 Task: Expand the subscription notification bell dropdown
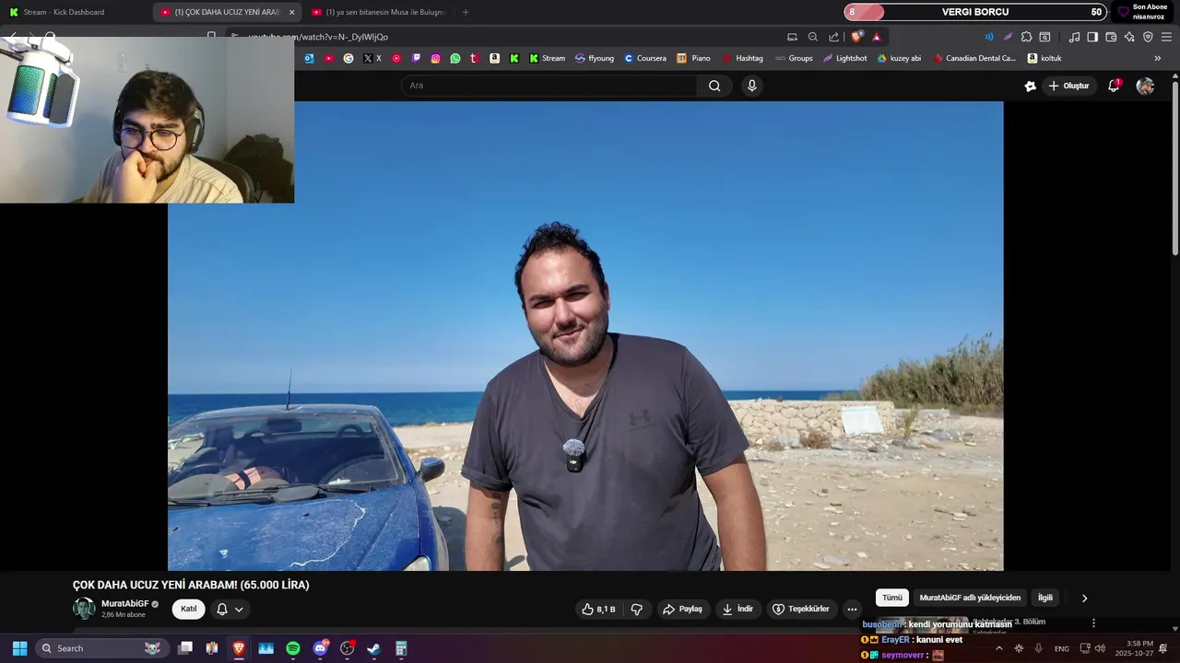coord(230,609)
